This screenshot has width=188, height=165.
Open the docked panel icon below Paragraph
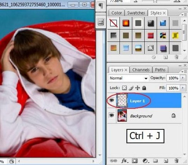(101, 22)
